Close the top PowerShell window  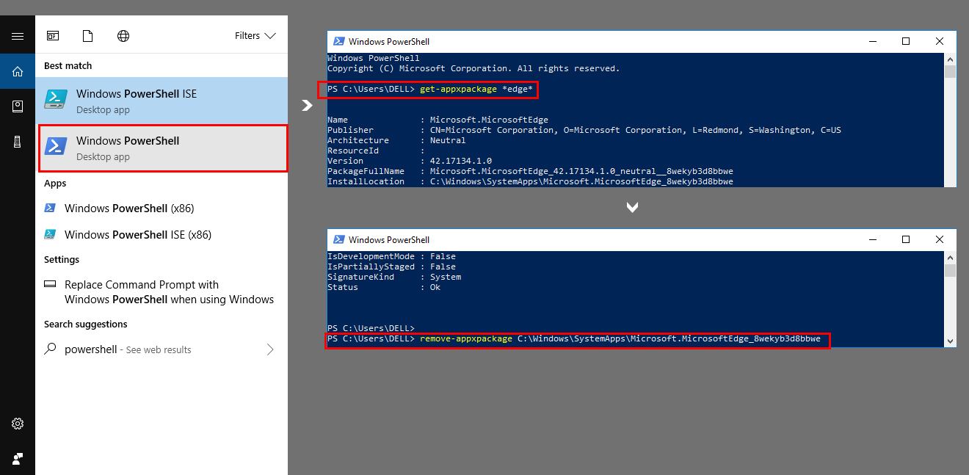coord(940,41)
